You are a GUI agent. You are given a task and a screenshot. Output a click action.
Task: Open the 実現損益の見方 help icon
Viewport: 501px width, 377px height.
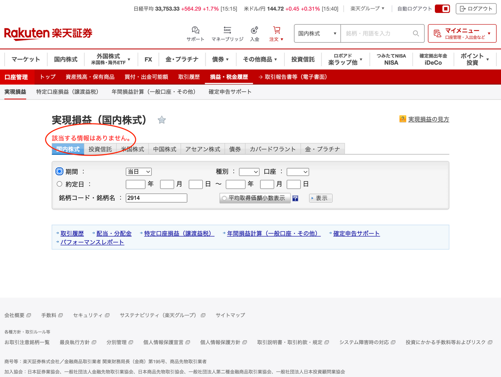(x=402, y=119)
